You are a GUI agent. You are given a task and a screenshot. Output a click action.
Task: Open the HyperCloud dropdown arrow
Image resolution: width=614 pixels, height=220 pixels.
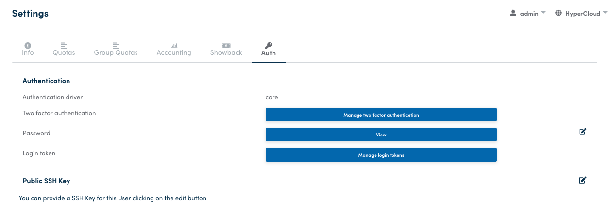point(605,13)
